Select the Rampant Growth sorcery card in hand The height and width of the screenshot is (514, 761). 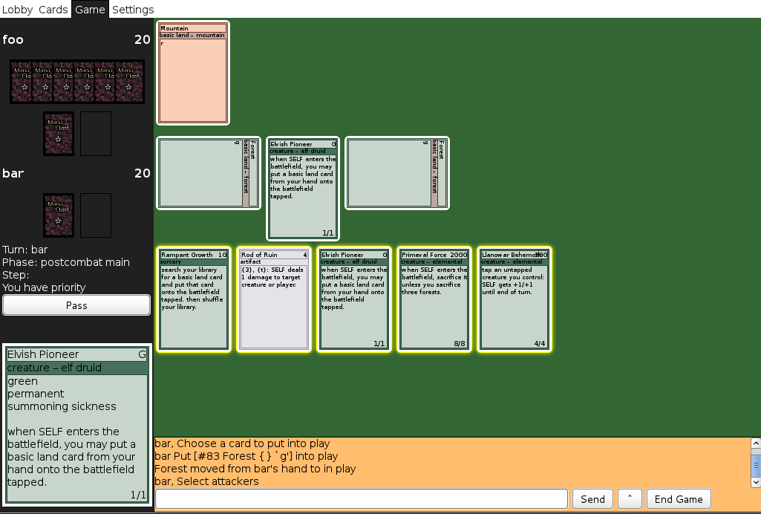pyautogui.click(x=193, y=299)
